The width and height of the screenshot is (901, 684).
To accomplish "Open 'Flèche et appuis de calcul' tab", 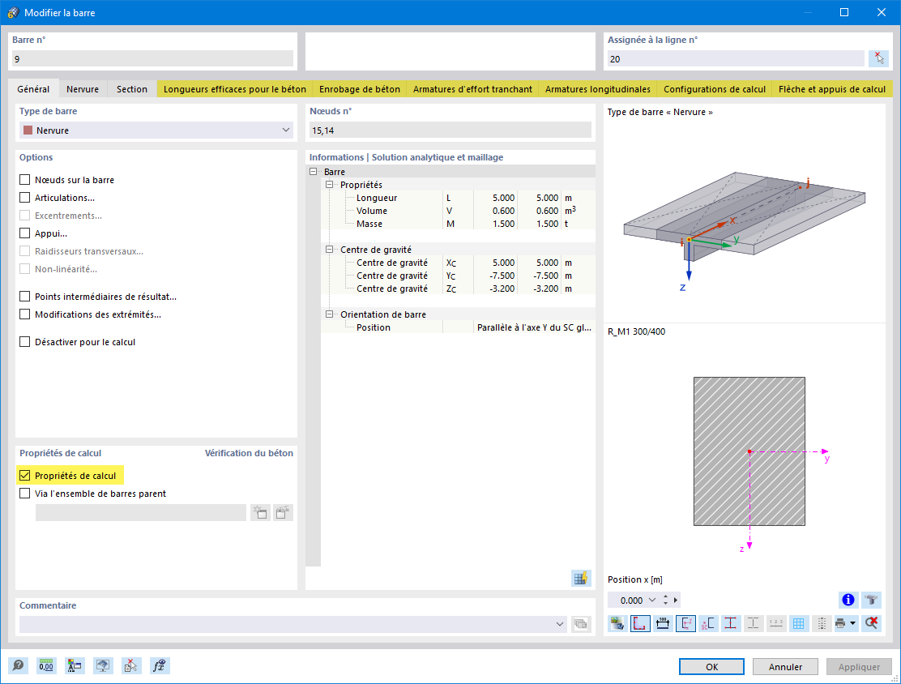I will point(832,89).
